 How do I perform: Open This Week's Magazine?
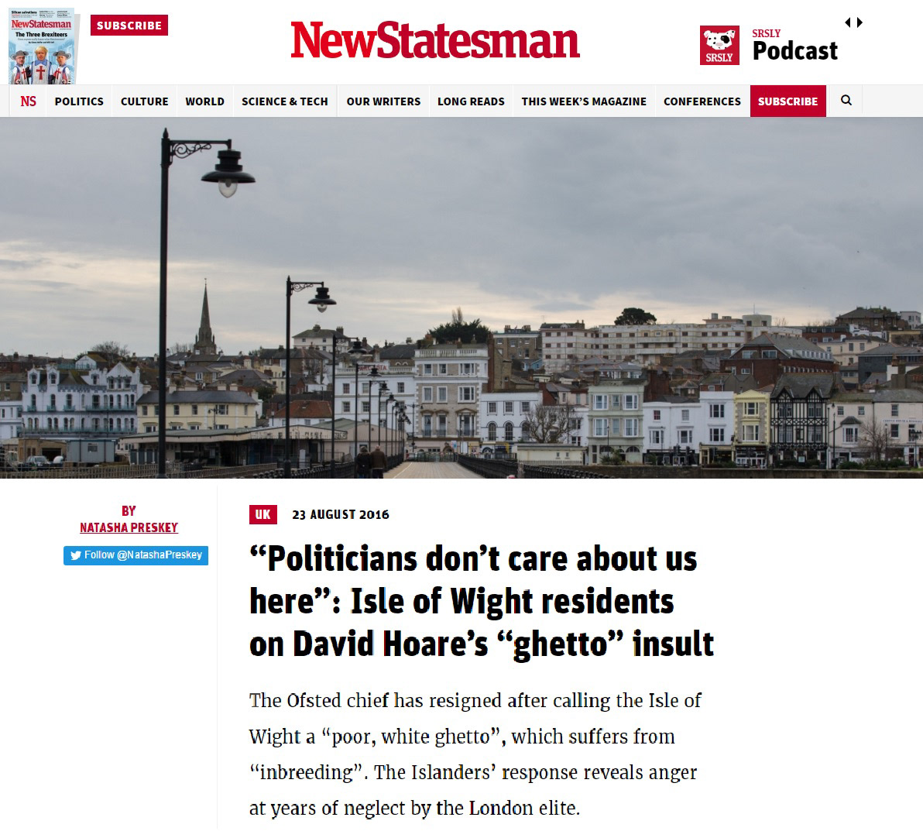[x=584, y=101]
